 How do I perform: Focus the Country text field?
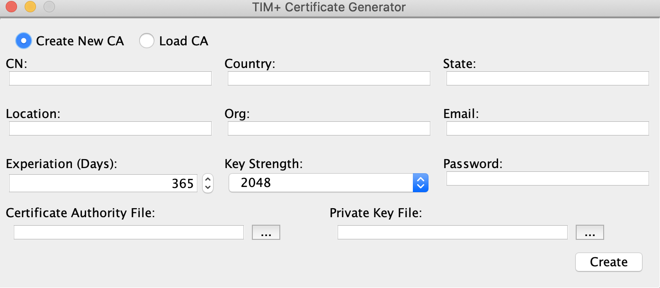[x=329, y=78]
